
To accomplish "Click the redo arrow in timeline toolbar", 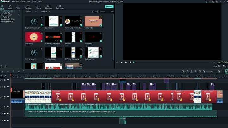I will pos(8,71).
